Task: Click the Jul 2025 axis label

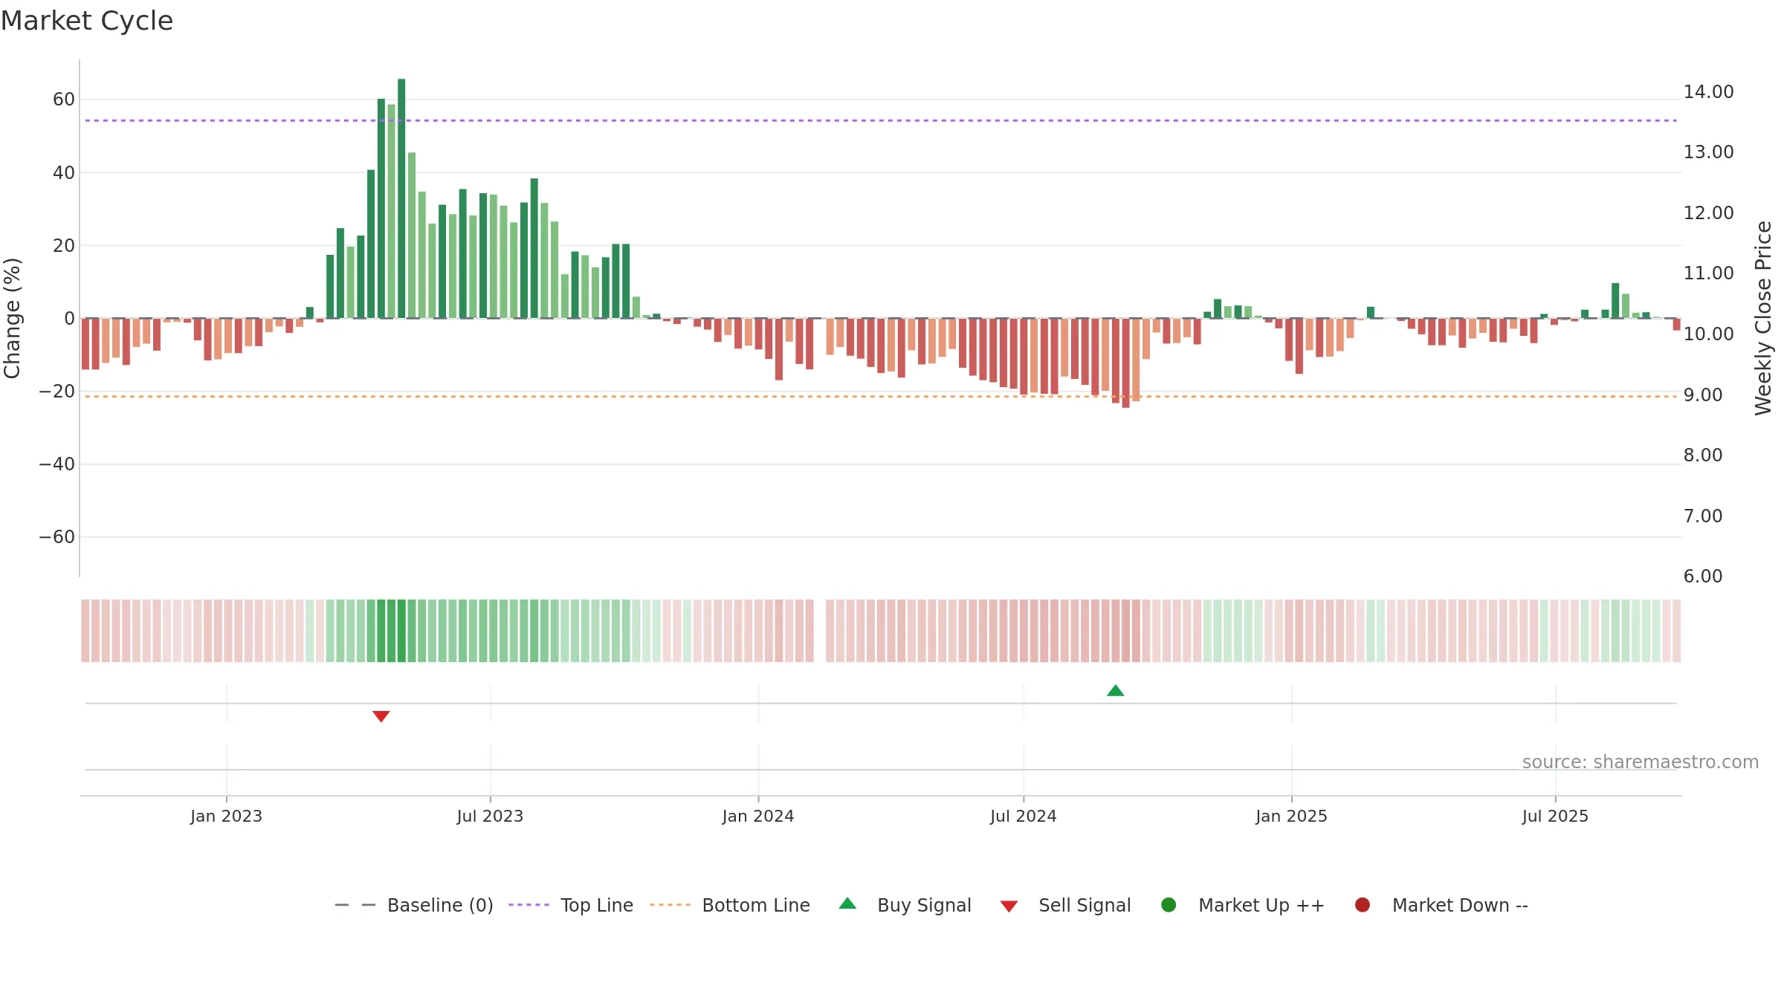Action: point(1555,817)
